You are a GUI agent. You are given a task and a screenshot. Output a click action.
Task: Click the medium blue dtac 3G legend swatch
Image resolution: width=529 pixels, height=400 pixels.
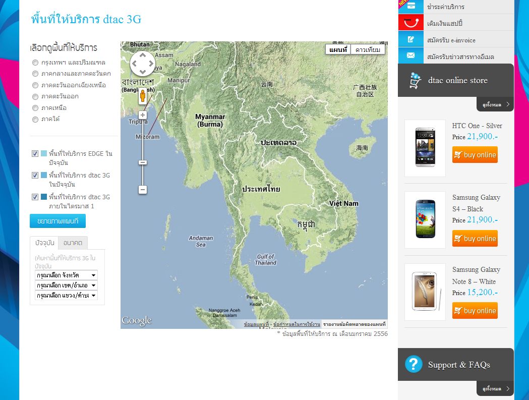[x=44, y=175]
